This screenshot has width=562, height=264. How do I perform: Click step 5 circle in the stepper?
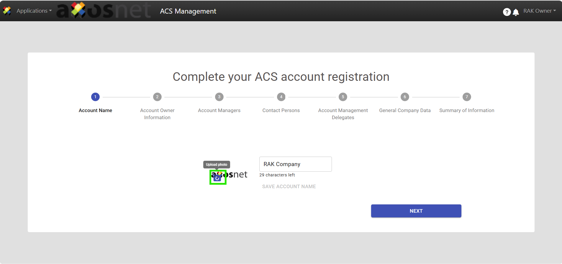343,97
